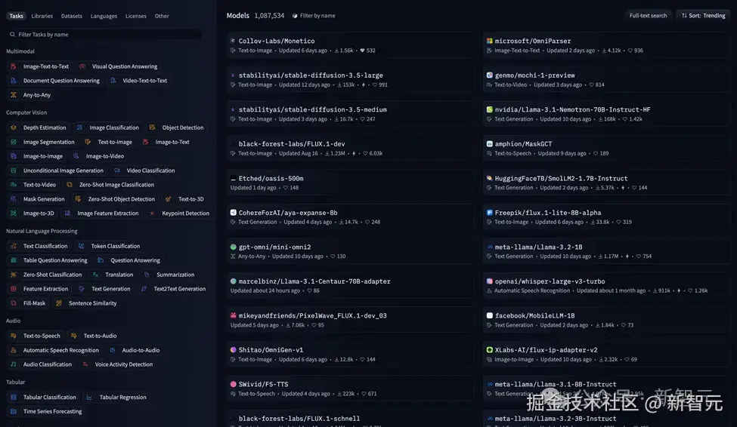Filter by Image-to-Image task

click(x=37, y=156)
